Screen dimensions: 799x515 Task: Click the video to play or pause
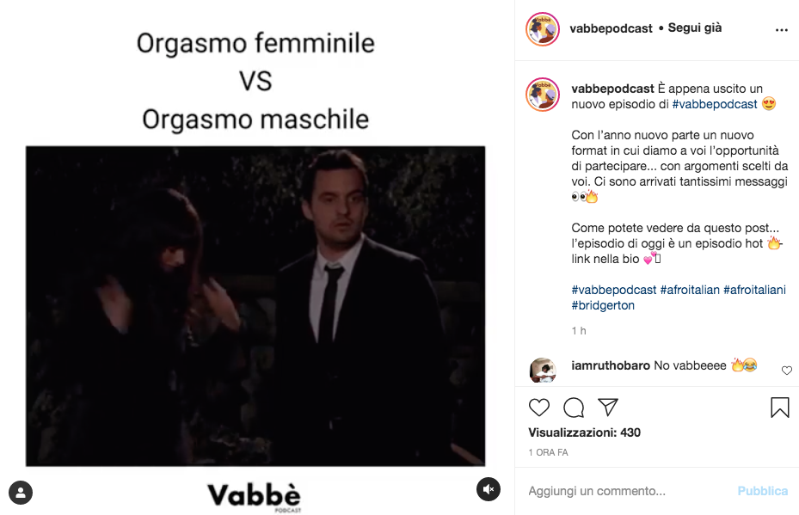[255, 305]
